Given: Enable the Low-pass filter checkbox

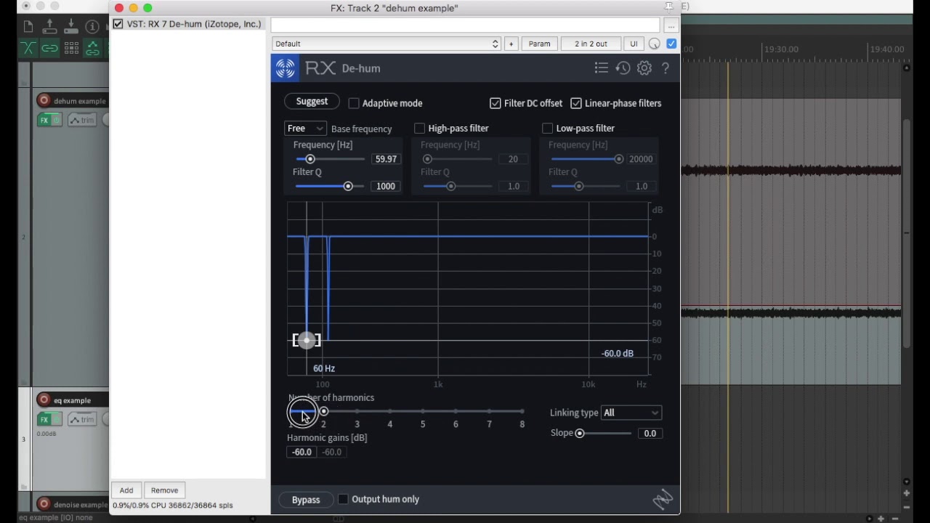Looking at the screenshot, I should pos(547,128).
